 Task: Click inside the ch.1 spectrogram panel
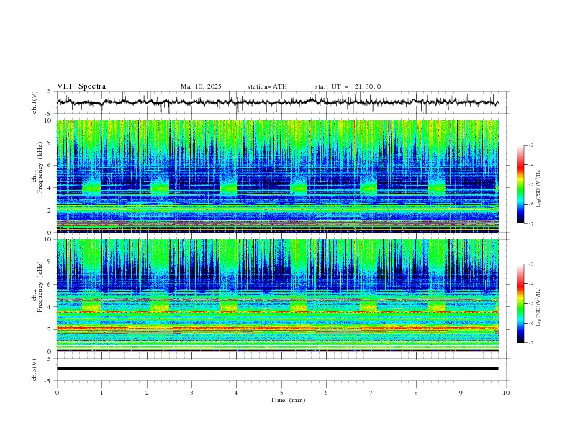pyautogui.click(x=278, y=176)
